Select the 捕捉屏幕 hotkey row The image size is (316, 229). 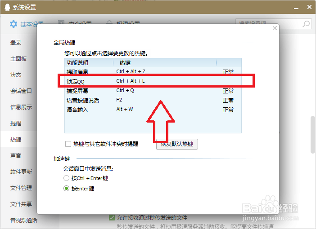coord(153,91)
